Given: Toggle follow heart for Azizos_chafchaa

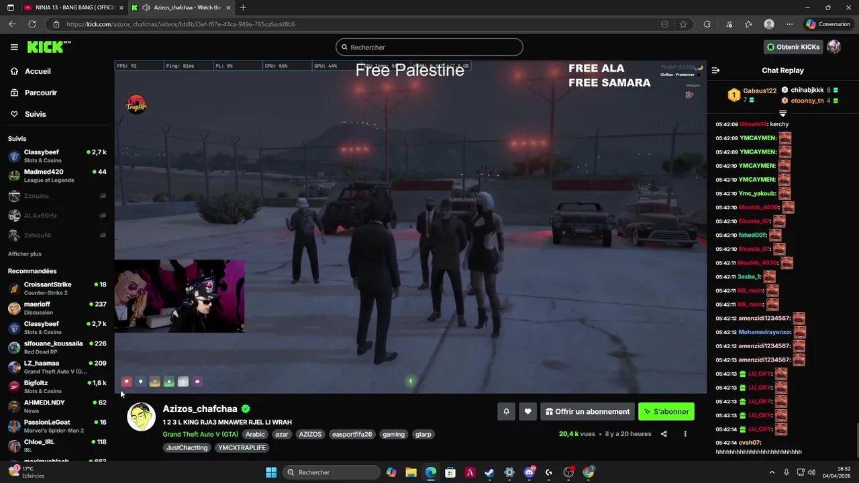Looking at the screenshot, I should click(x=527, y=412).
